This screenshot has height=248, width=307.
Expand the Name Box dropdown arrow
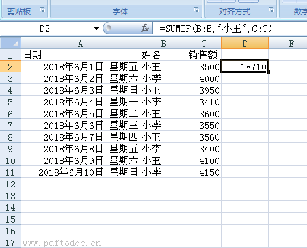96,29
